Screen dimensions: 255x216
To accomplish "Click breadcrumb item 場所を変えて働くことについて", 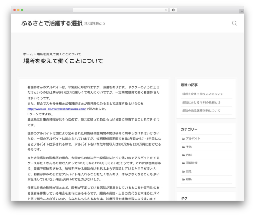I will click(x=59, y=54).
